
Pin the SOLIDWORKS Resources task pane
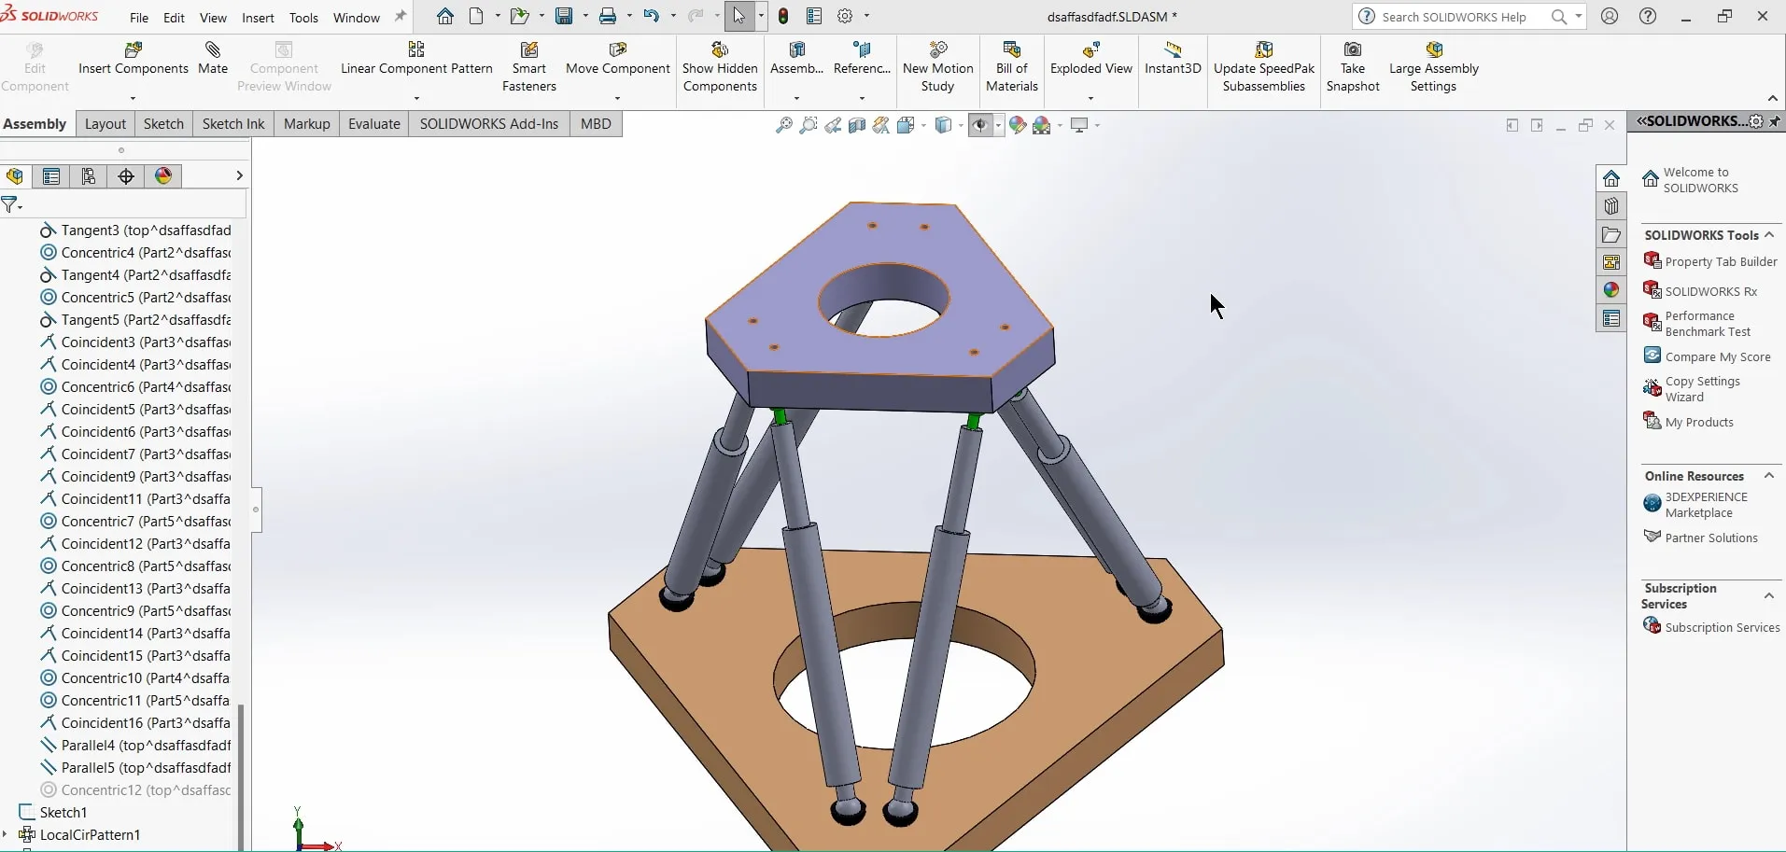pos(1773,121)
